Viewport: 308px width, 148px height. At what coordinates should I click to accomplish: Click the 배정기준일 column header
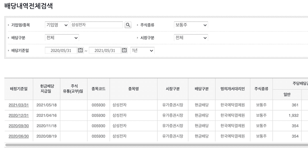pyautogui.click(x=19, y=89)
